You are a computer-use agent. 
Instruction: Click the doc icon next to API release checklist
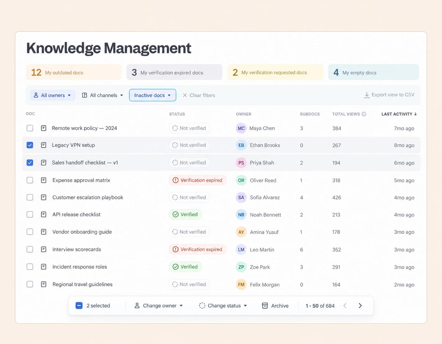(x=44, y=214)
